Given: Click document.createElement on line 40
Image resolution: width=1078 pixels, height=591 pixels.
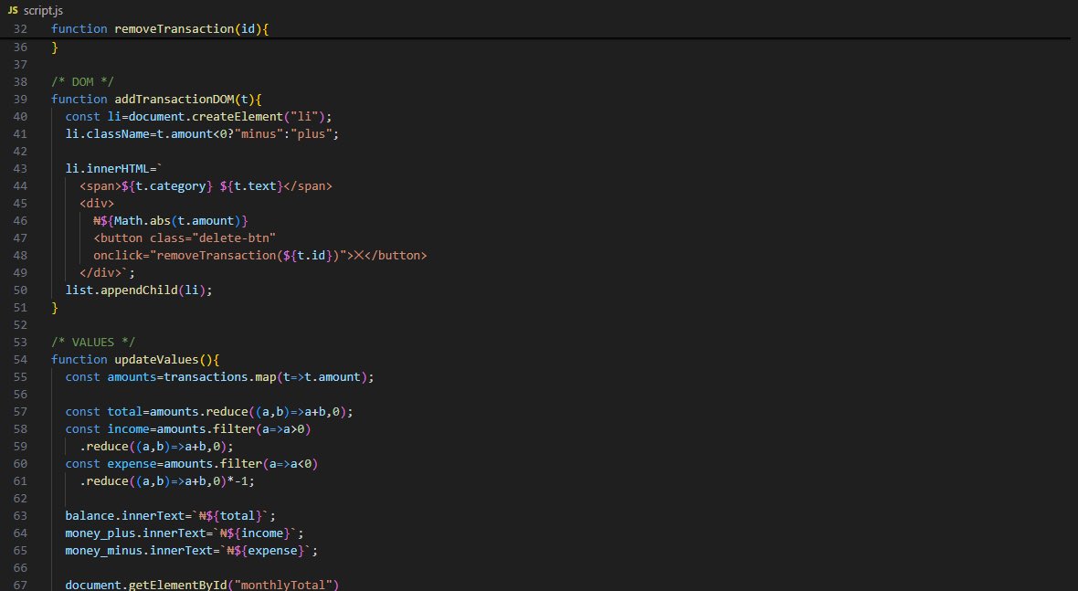Looking at the screenshot, I should (x=206, y=117).
